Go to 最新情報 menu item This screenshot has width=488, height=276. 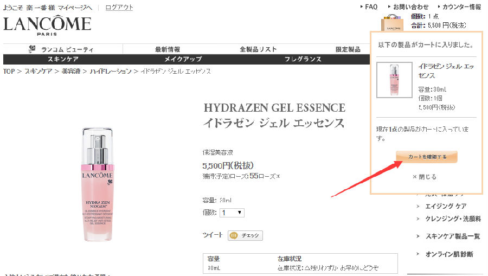pos(168,49)
